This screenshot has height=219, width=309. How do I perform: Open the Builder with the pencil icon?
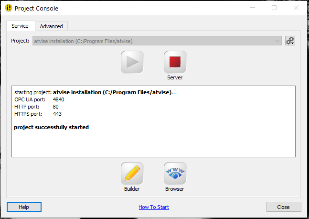click(x=132, y=174)
